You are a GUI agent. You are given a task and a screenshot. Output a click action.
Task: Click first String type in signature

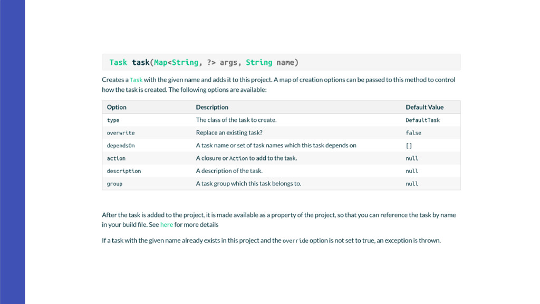[x=185, y=62]
